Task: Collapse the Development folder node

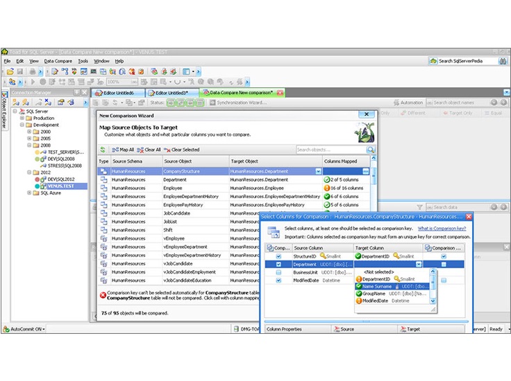Action: tap(22, 125)
